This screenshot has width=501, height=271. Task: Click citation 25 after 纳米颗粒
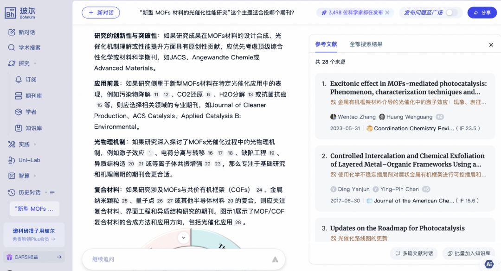tap(125, 201)
